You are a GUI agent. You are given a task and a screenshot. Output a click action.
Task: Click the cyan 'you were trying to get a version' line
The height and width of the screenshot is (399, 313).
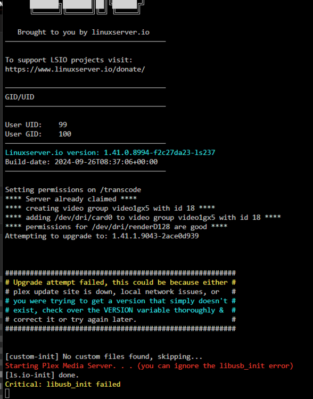(x=120, y=301)
